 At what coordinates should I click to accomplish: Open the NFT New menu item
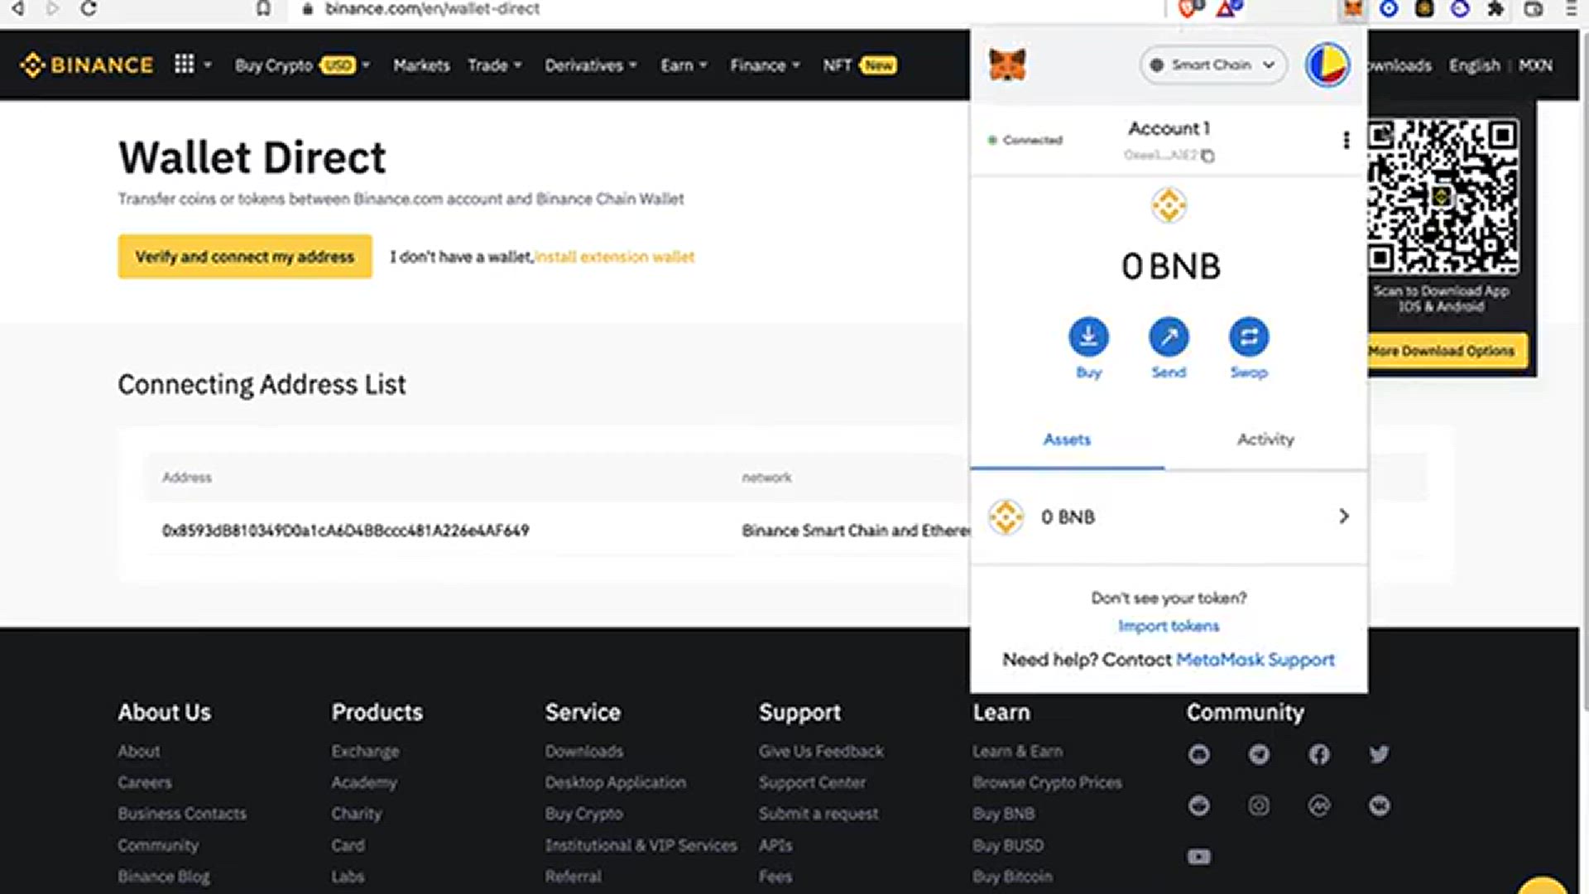tap(859, 65)
